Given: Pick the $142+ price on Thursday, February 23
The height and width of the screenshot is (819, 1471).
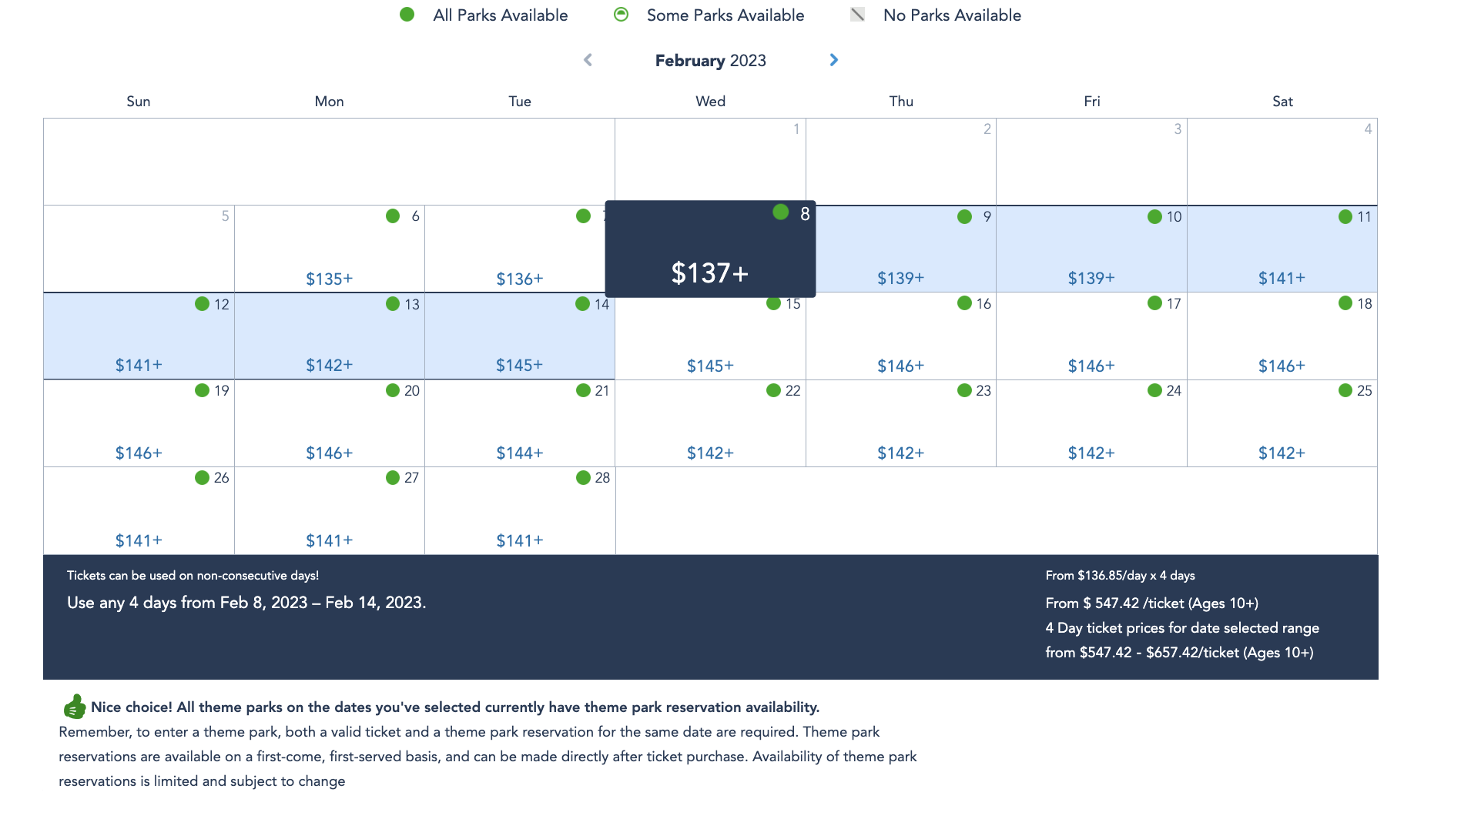Looking at the screenshot, I should coord(900,453).
